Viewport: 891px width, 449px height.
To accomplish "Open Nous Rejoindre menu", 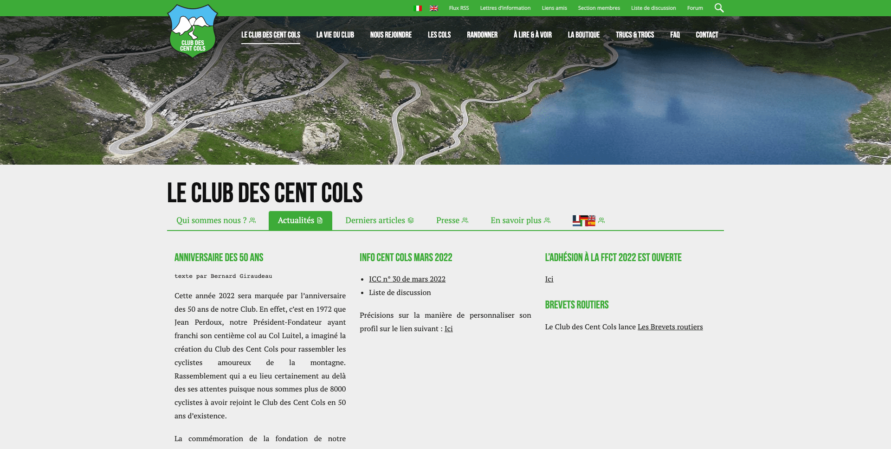I will click(391, 35).
